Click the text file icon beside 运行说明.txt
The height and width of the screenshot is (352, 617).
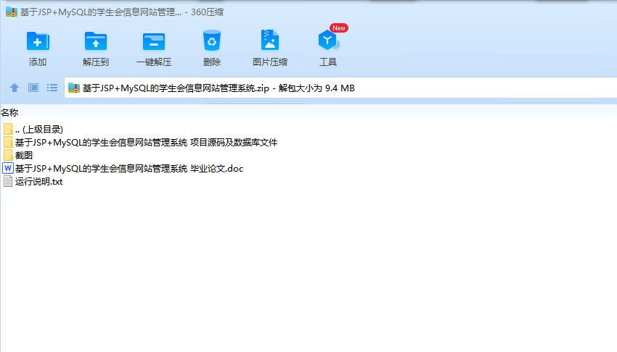tap(8, 181)
